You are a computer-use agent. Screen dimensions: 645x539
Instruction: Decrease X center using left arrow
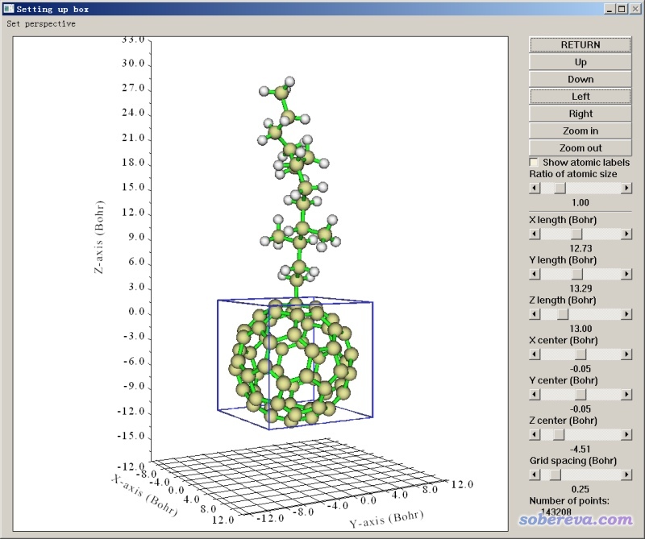click(535, 354)
